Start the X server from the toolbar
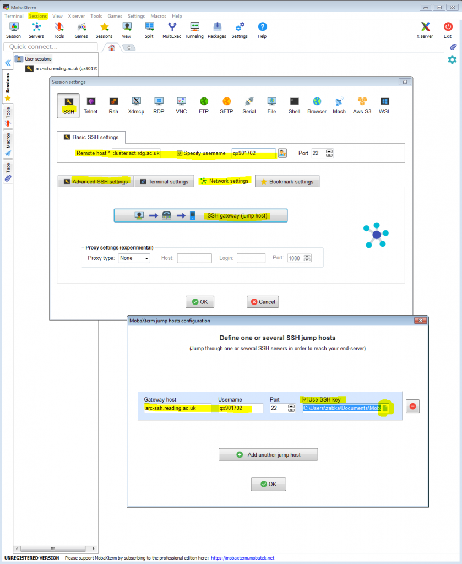Viewport: 462px width, 564px height. tap(424, 28)
